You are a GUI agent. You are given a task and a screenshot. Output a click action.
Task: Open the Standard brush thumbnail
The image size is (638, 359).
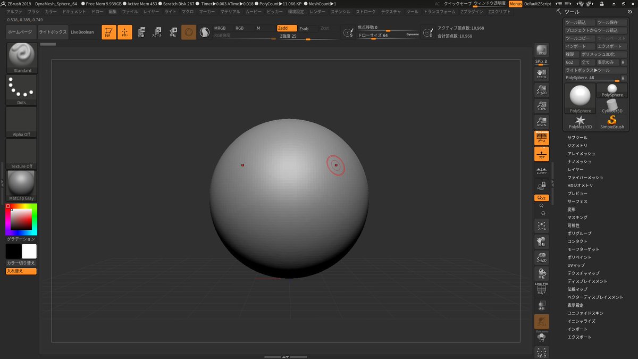click(22, 58)
